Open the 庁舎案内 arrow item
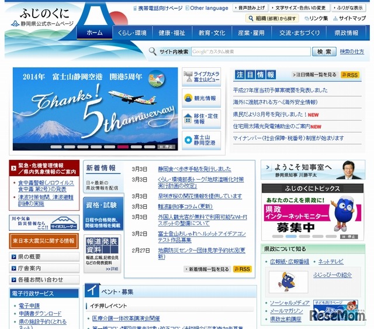This screenshot has height=329, width=374. coord(44,268)
